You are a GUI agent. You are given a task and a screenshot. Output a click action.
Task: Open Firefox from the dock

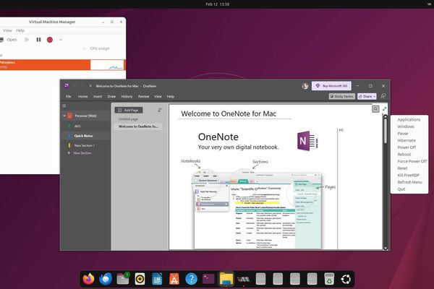point(88,279)
